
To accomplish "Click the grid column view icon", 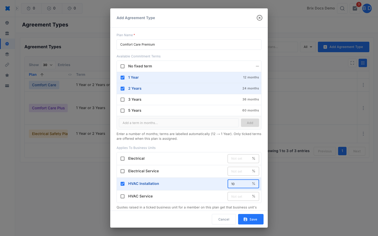I will [x=363, y=63].
